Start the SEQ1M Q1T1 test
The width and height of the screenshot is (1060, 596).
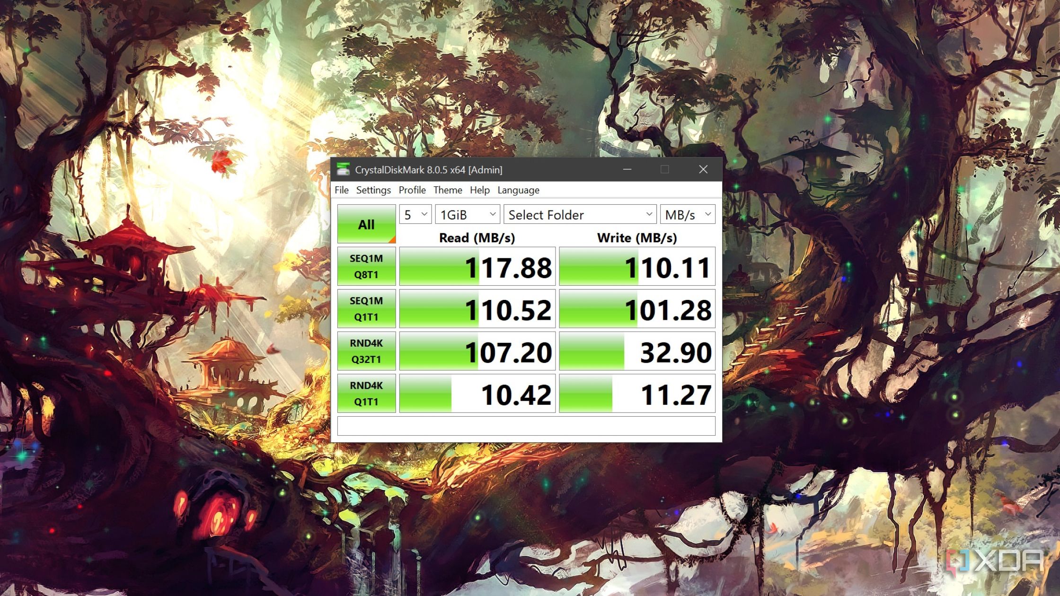[x=366, y=308]
